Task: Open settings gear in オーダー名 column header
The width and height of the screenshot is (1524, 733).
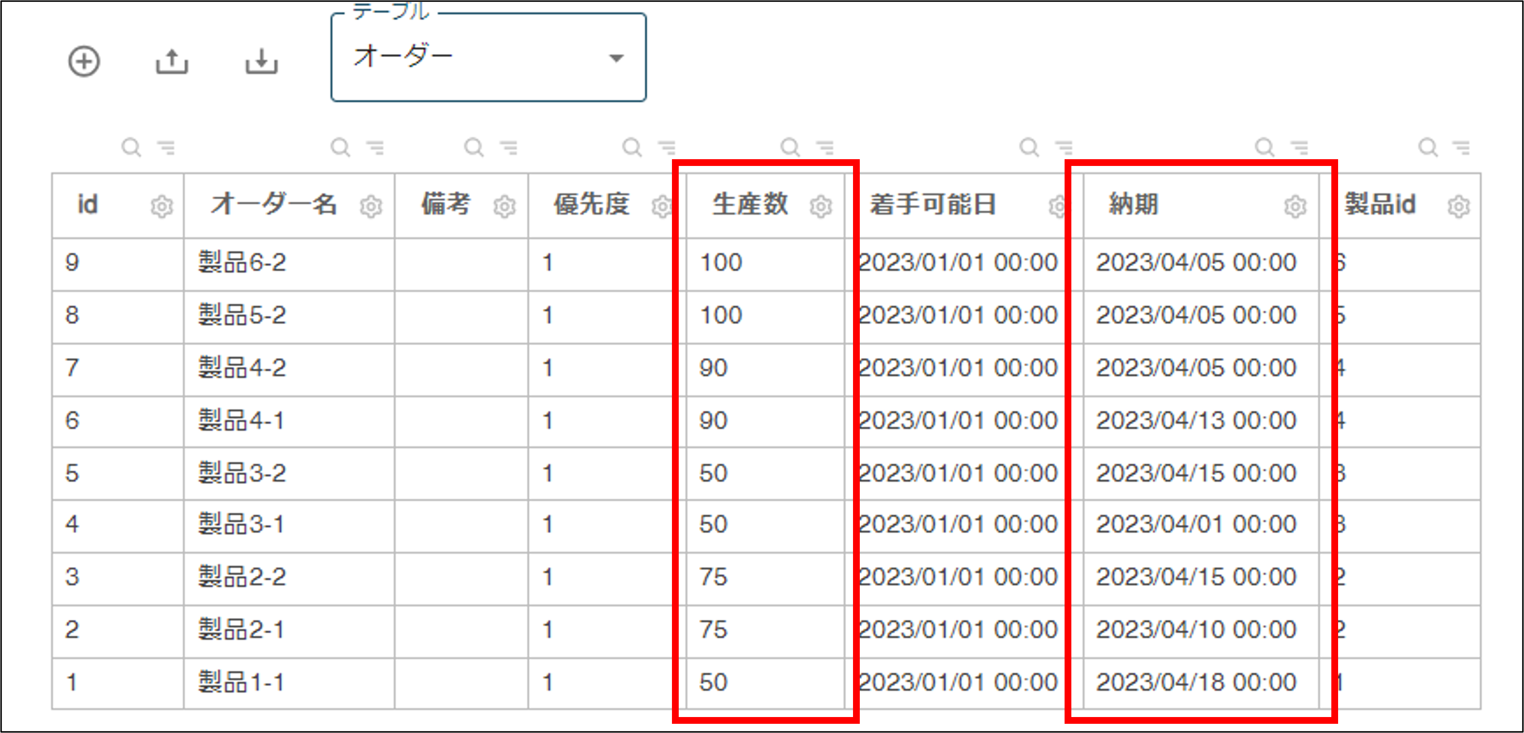Action: click(371, 206)
